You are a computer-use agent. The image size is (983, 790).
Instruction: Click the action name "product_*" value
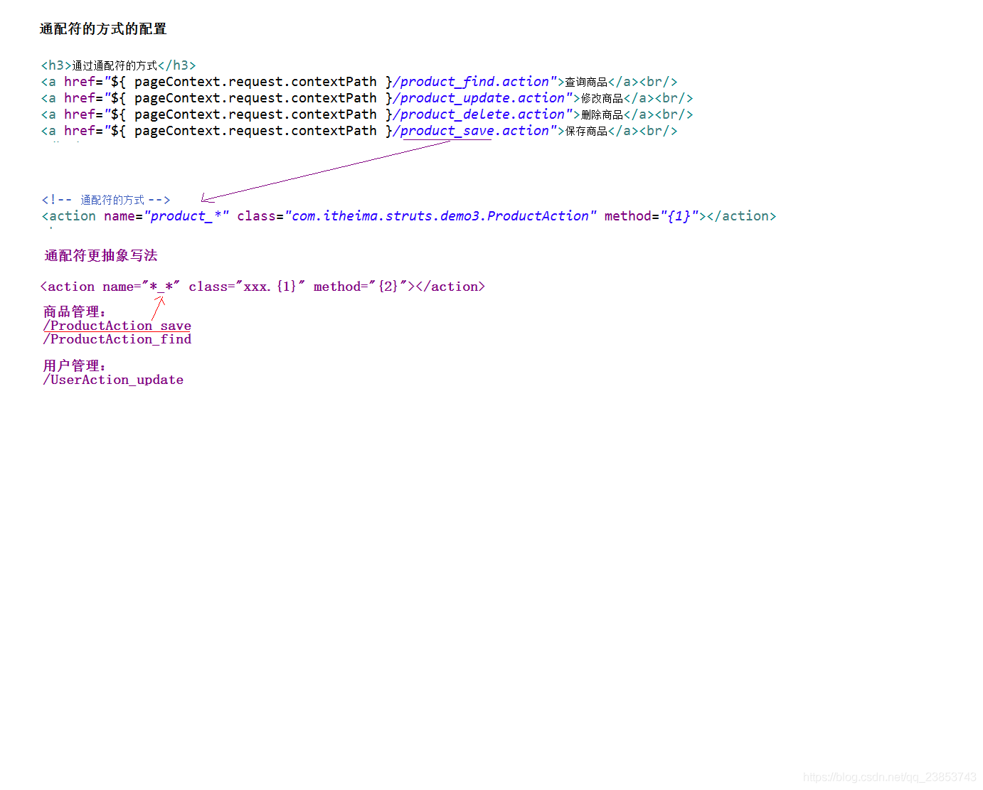pyautogui.click(x=187, y=216)
